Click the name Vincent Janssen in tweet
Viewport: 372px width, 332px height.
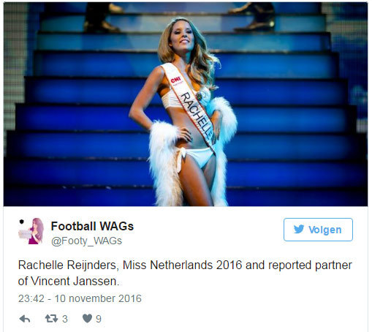[75, 282]
